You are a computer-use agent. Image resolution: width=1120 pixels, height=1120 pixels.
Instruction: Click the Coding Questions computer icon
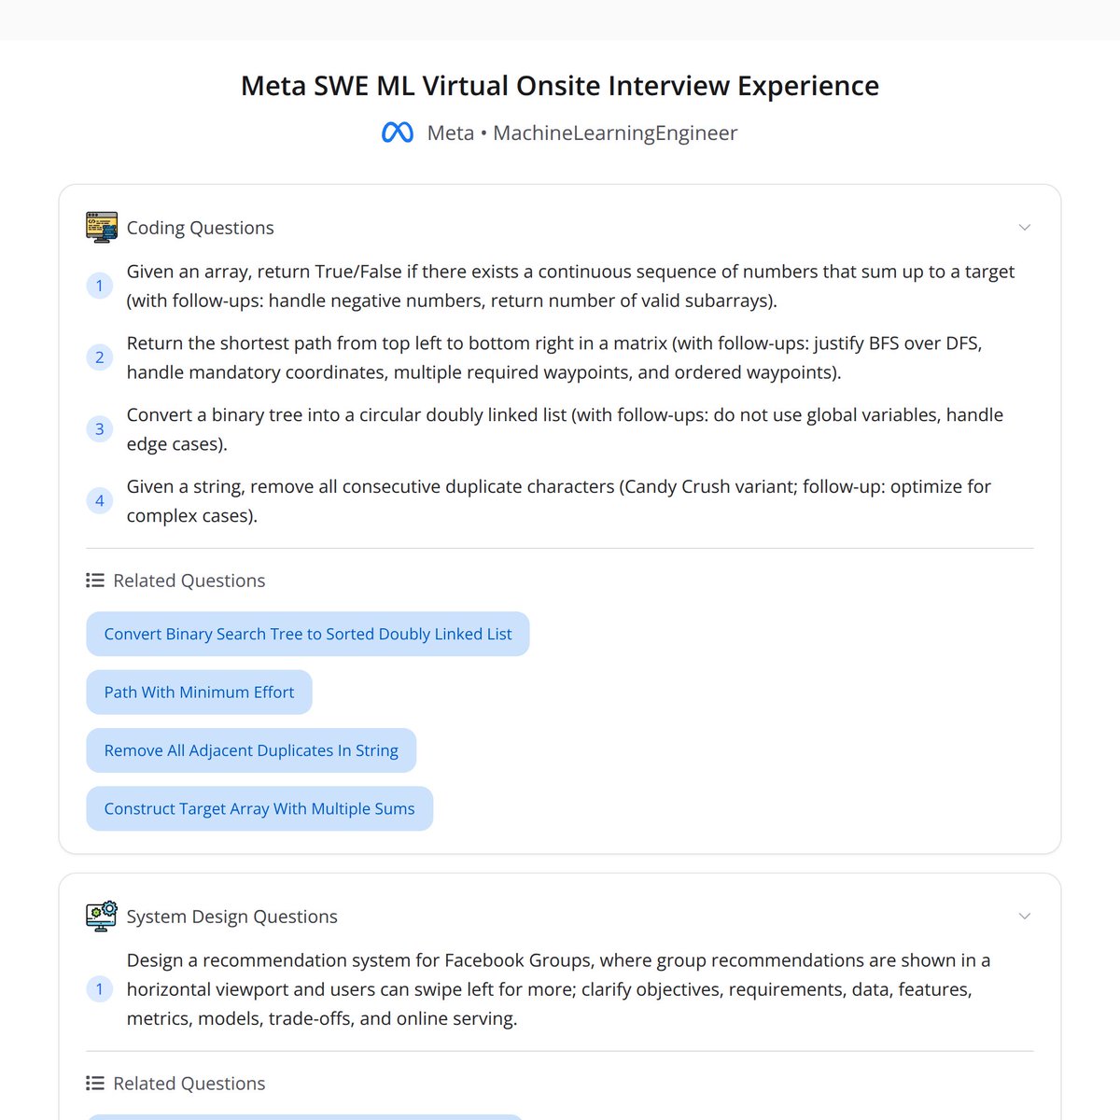102,228
